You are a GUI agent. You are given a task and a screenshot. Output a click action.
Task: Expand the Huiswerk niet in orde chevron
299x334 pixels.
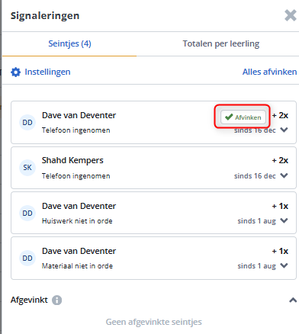click(284, 220)
